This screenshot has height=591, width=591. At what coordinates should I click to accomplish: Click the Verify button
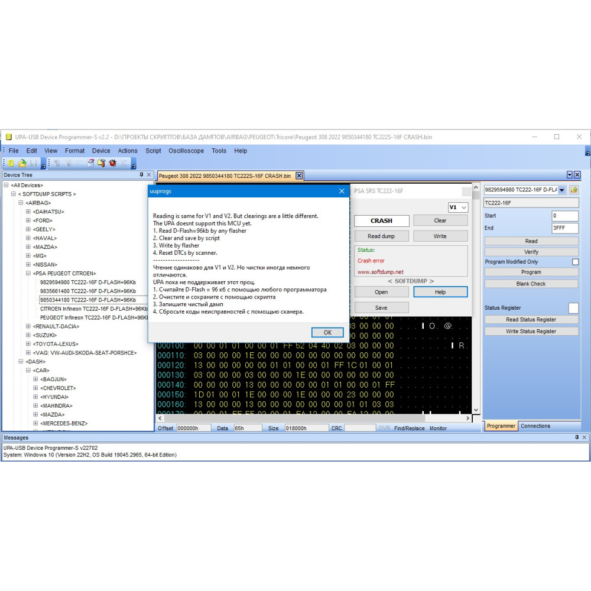[x=531, y=252]
